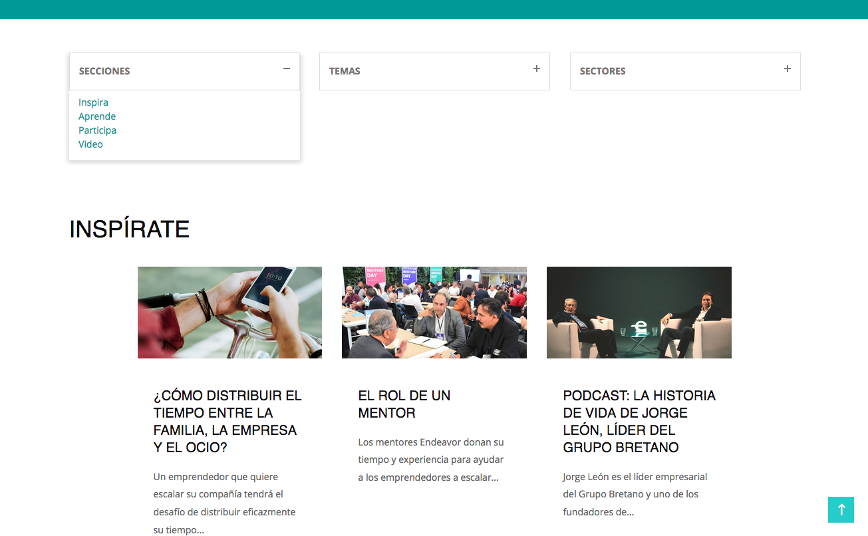Image resolution: width=868 pixels, height=536 pixels.
Task: Open the mentor meeting event photo
Action: [434, 313]
